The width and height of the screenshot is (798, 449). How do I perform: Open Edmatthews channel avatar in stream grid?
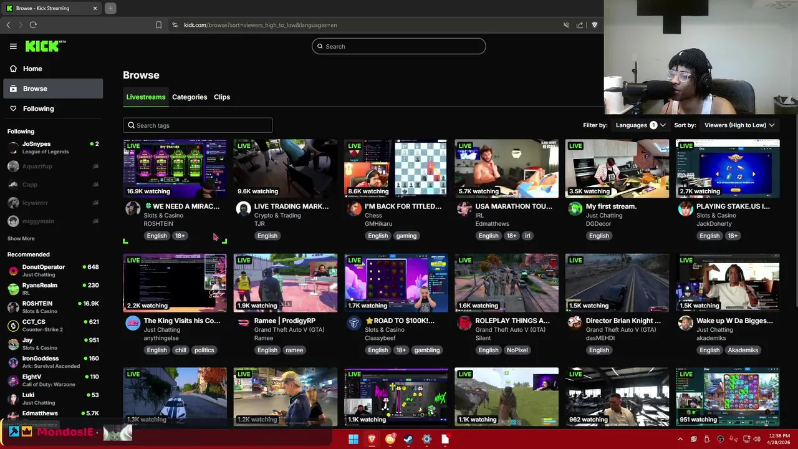pos(464,209)
